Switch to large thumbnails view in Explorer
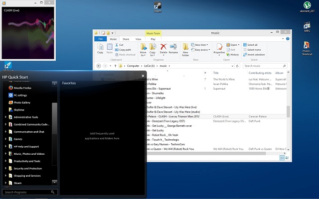The image size is (319, 199). click(x=287, y=158)
